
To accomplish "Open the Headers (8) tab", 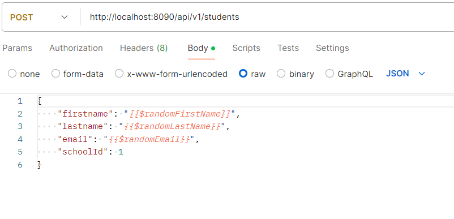I will pos(144,48).
